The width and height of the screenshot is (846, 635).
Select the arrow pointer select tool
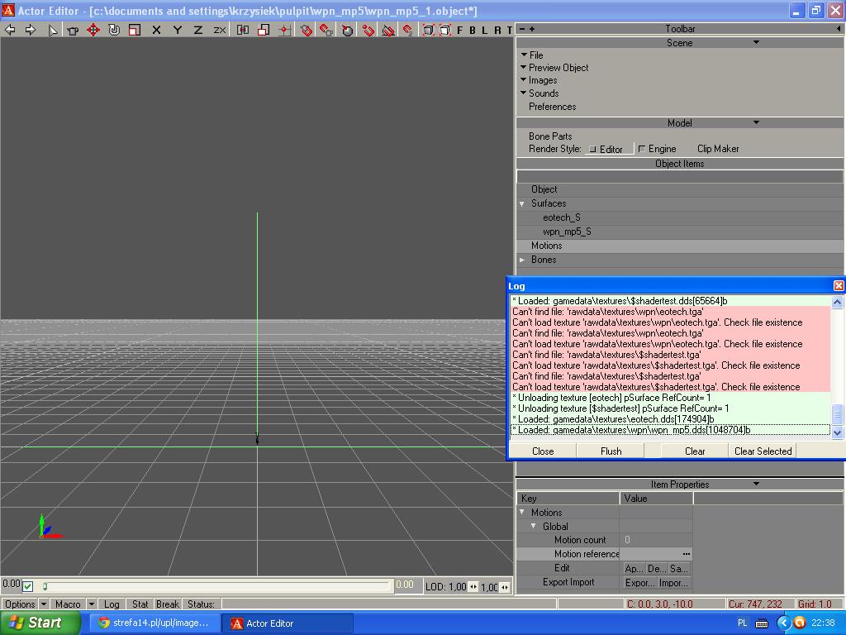(53, 30)
